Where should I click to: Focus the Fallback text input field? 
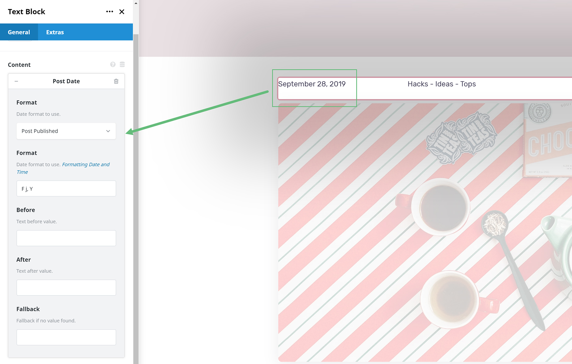coord(66,337)
